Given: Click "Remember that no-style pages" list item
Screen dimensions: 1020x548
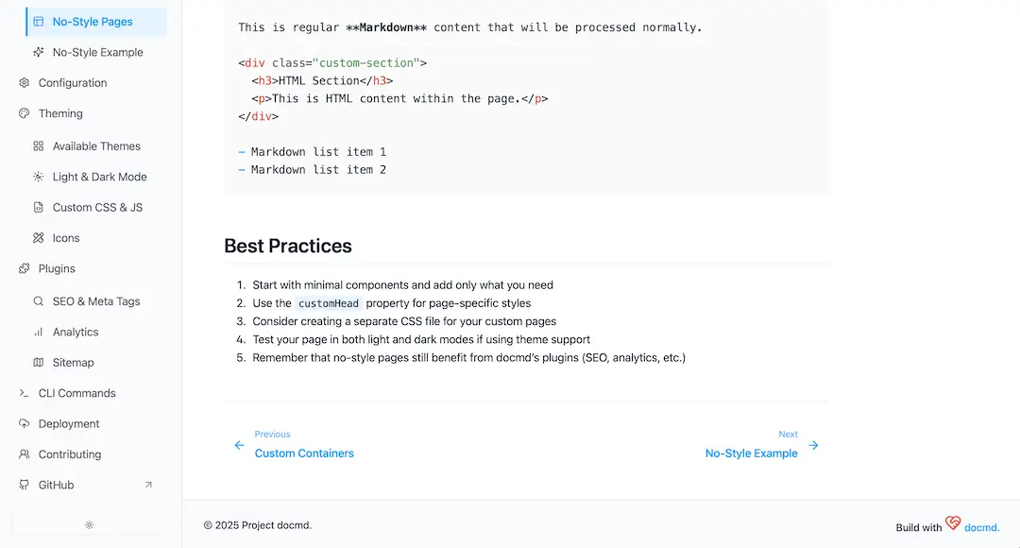Looking at the screenshot, I should 468,357.
